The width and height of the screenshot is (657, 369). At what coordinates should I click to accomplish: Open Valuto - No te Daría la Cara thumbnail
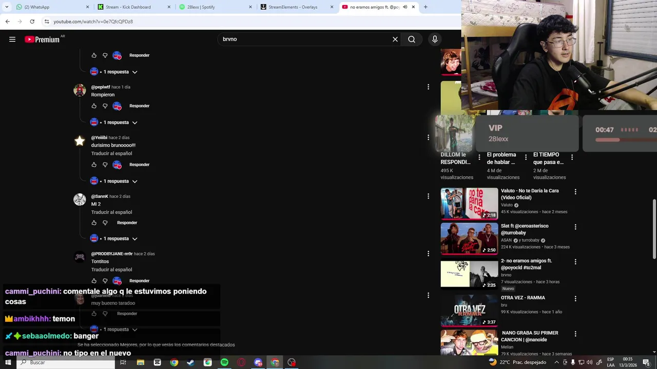[x=469, y=203]
